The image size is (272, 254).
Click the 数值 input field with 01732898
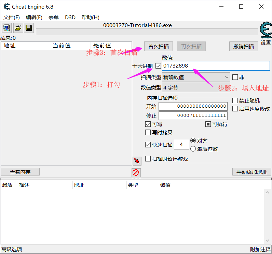216,66
